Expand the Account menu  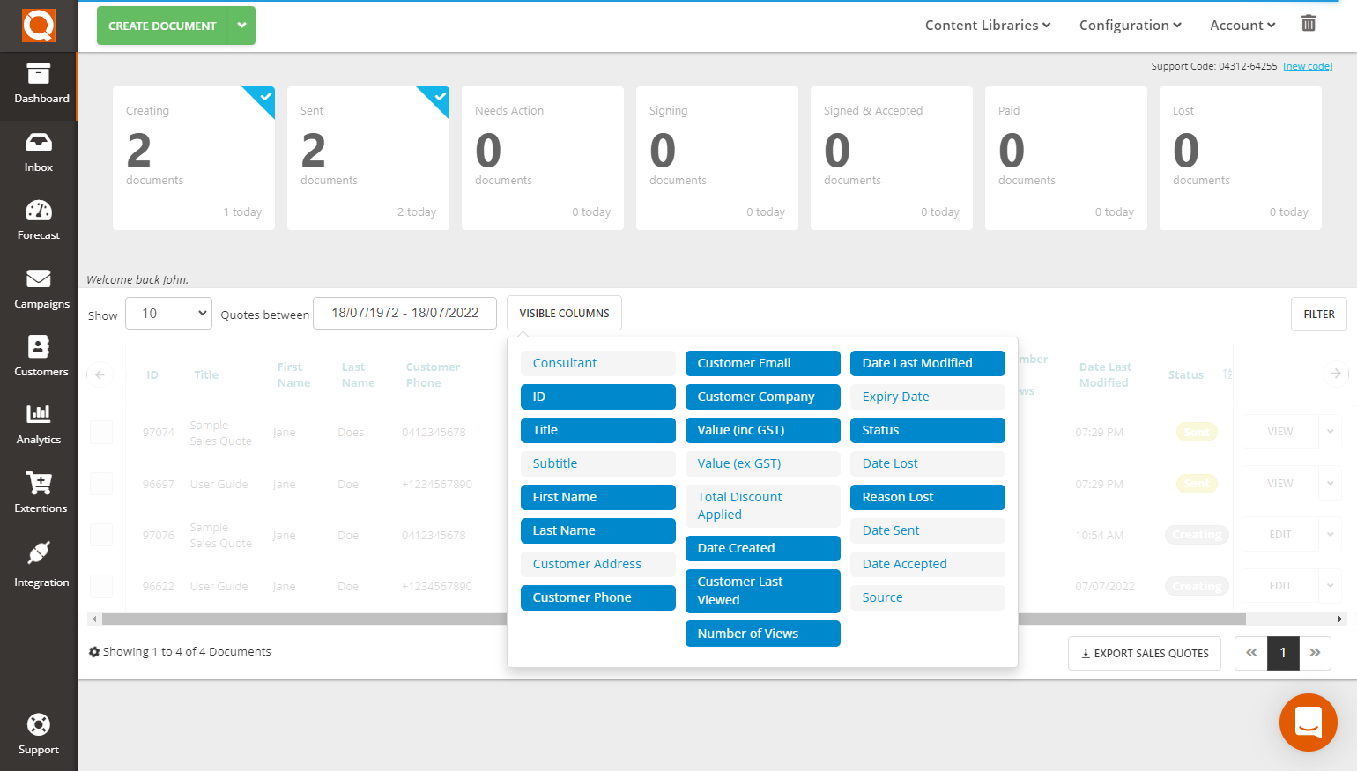[1242, 25]
